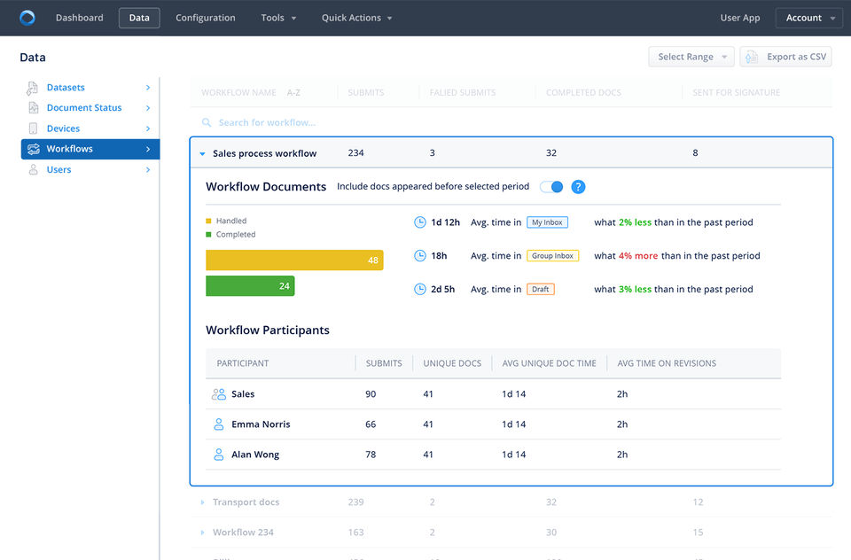Click the Transport docs workflow name
The image size is (851, 560).
pos(246,502)
